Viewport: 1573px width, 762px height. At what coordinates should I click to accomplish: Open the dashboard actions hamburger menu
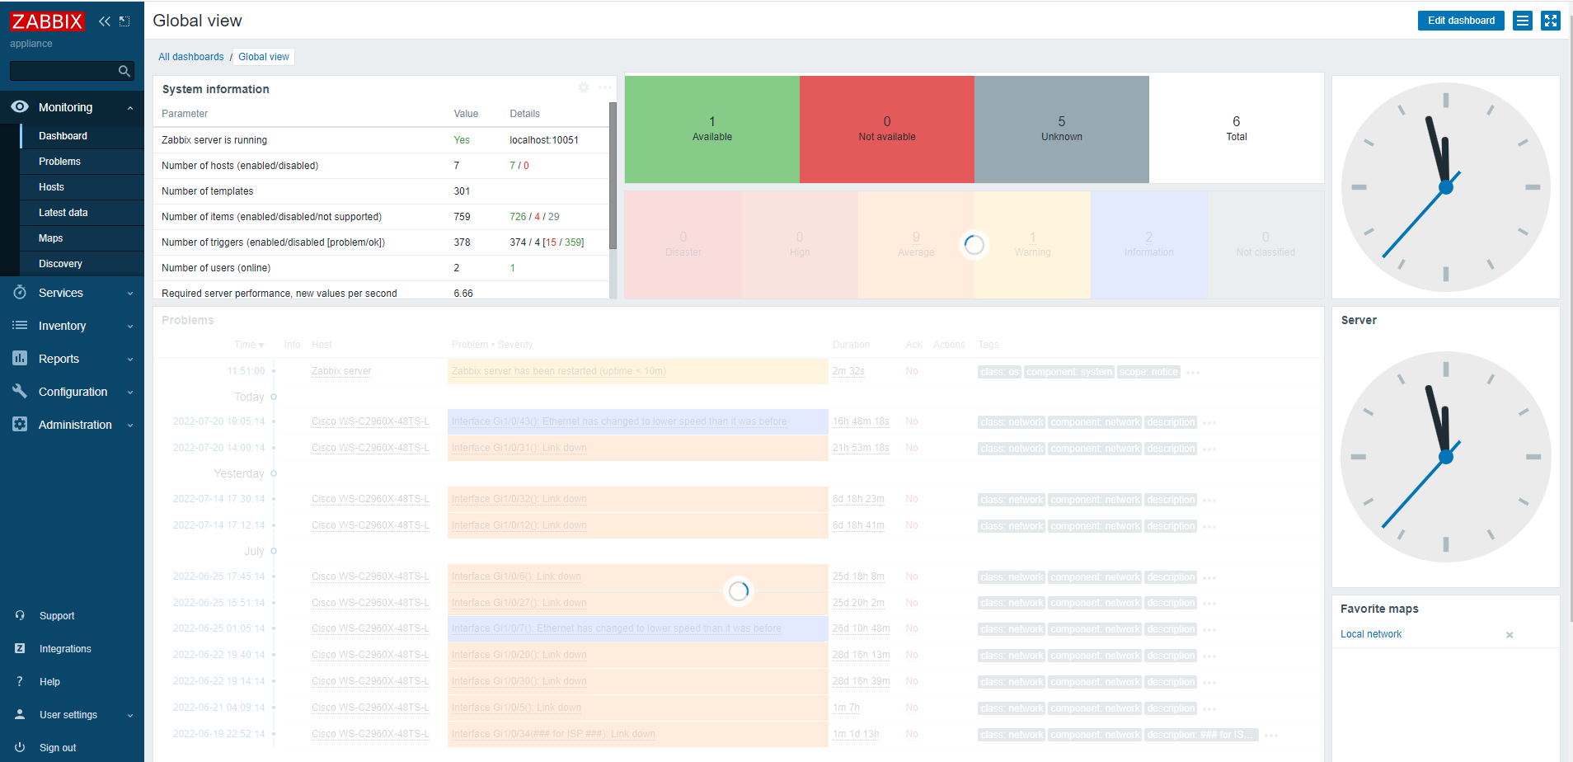[x=1523, y=21]
